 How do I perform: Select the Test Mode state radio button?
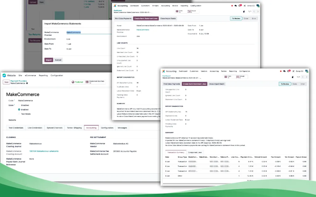pyautogui.click(x=19, y=114)
